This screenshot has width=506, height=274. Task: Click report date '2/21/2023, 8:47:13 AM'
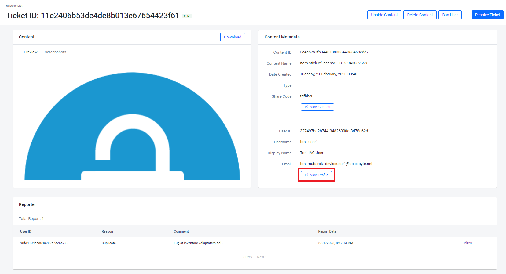point(335,243)
